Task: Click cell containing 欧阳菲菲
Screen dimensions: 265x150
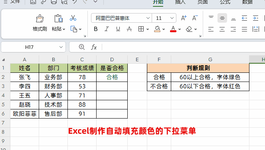Action: [x=24, y=114]
